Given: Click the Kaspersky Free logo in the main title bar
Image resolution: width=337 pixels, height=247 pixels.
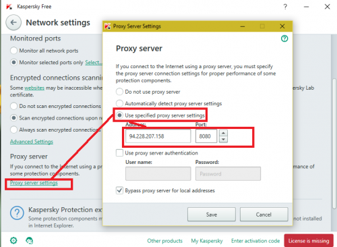Looking at the screenshot, I should point(9,7).
